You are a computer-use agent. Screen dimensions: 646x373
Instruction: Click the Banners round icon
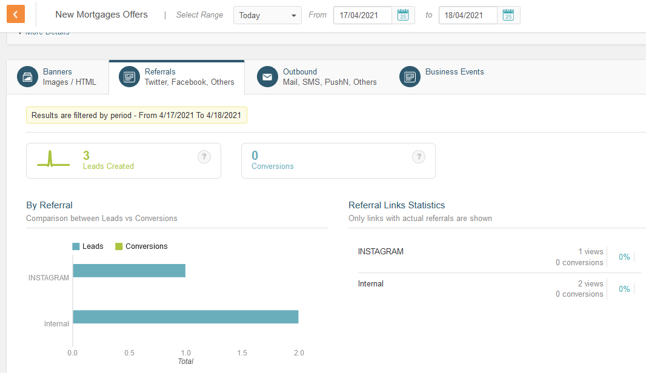click(28, 77)
